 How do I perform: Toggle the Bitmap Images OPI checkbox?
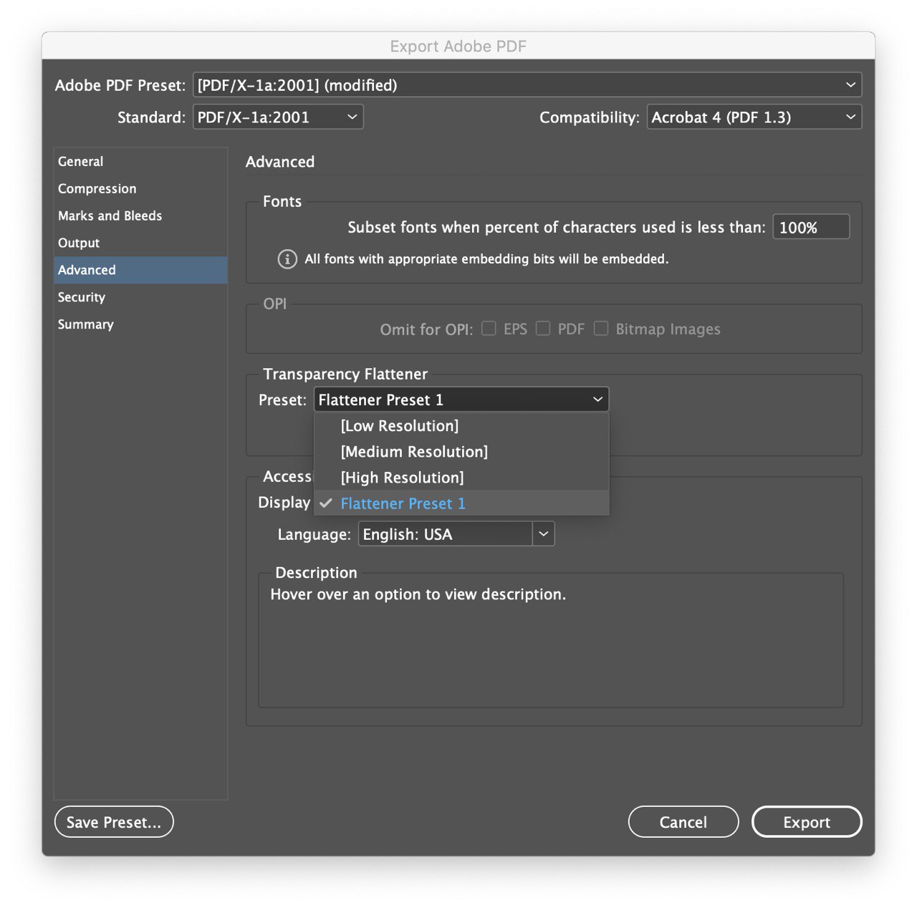click(601, 329)
